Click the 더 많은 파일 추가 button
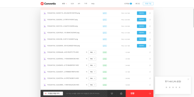This screenshot has width=194, height=97. tap(53, 93)
